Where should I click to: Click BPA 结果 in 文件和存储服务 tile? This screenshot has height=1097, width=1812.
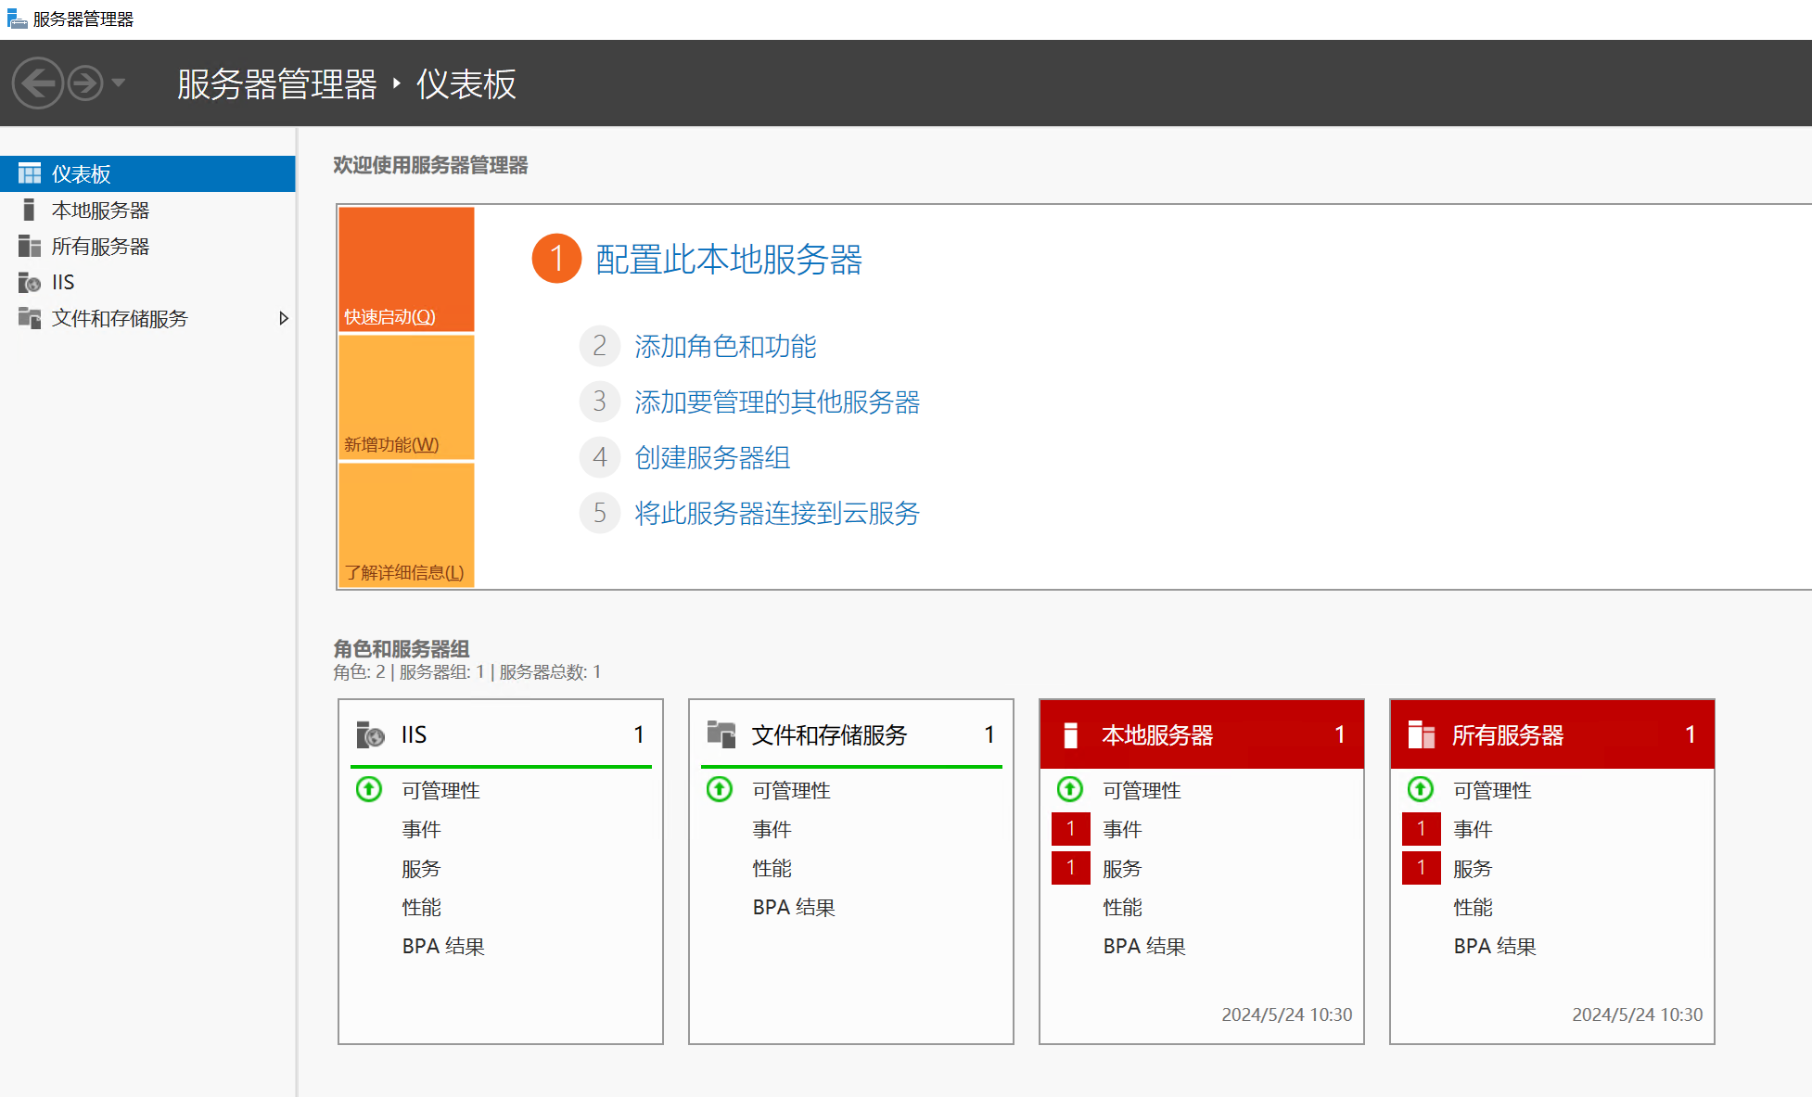794,907
